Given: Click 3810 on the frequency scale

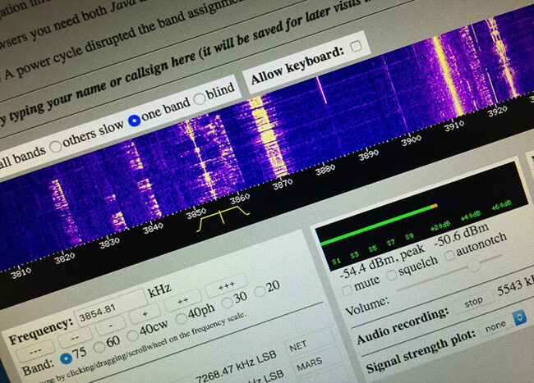Looking at the screenshot, I should click(x=21, y=272).
